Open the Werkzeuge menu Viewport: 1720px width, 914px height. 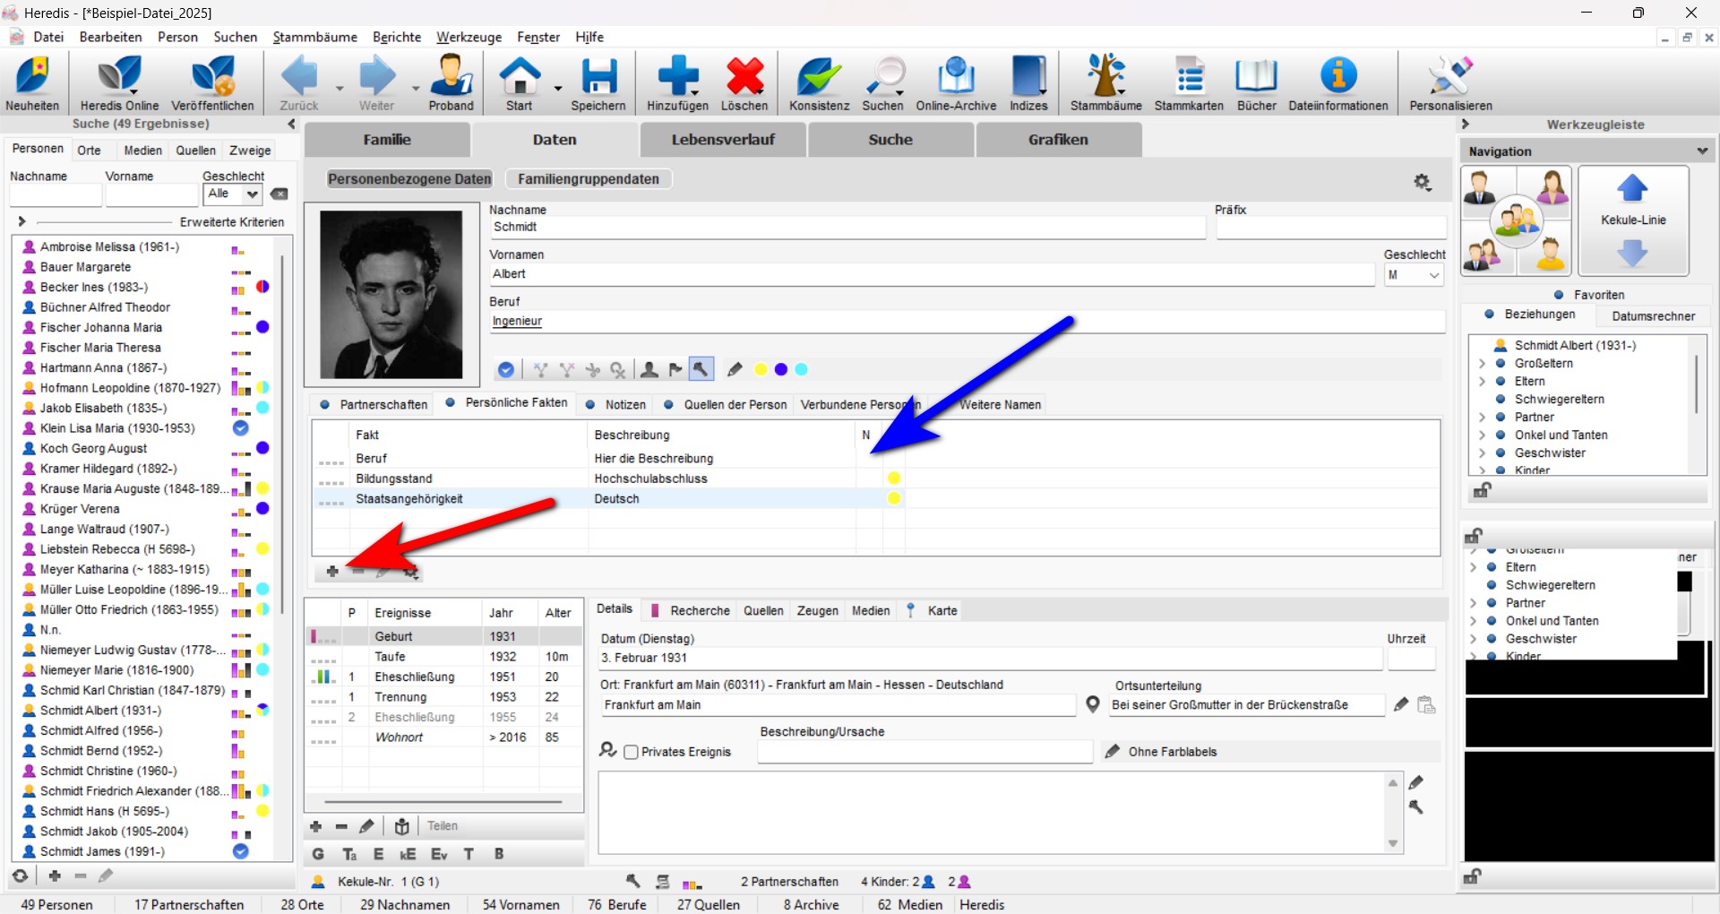click(x=469, y=37)
